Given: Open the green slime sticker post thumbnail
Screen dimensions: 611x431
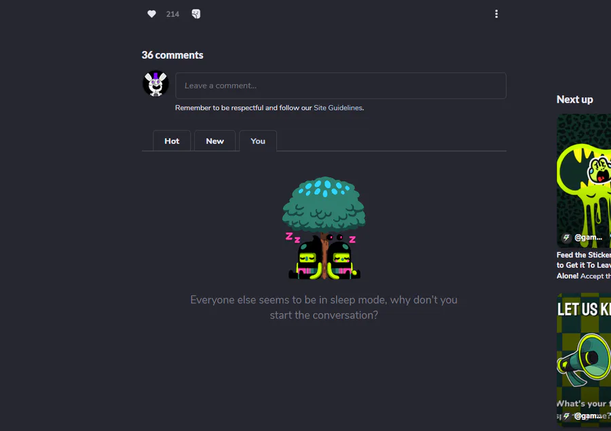Looking at the screenshot, I should [584, 181].
